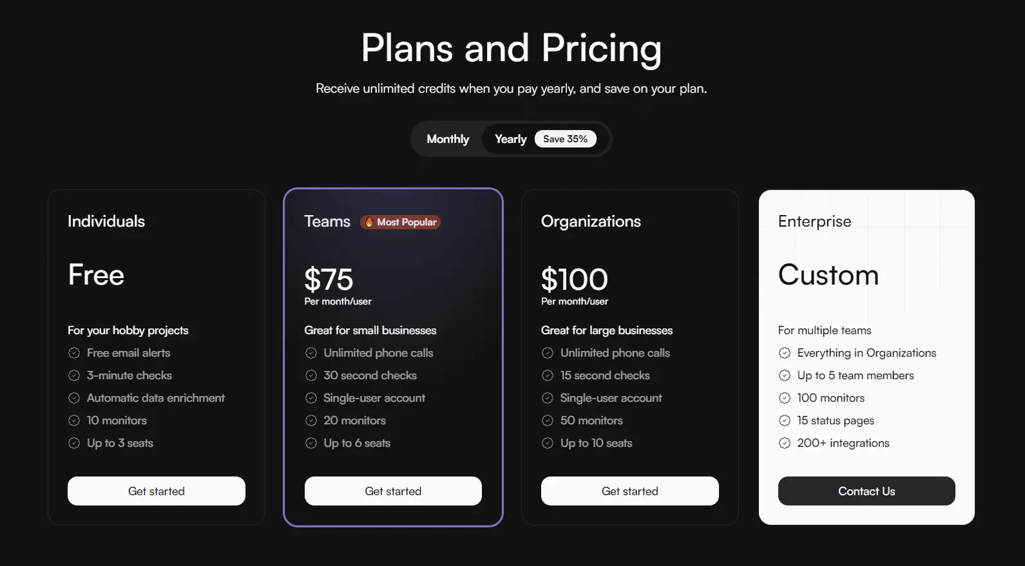Click the Most Popular badge
Image resolution: width=1025 pixels, height=566 pixels.
tap(399, 222)
